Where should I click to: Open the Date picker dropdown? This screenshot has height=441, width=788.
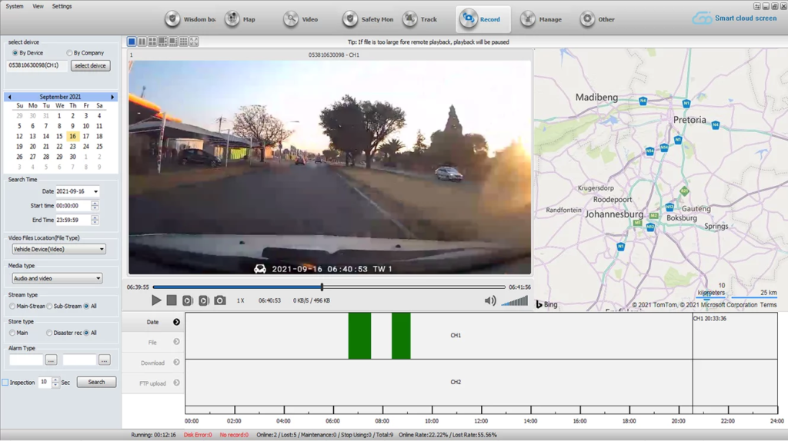[x=95, y=191]
